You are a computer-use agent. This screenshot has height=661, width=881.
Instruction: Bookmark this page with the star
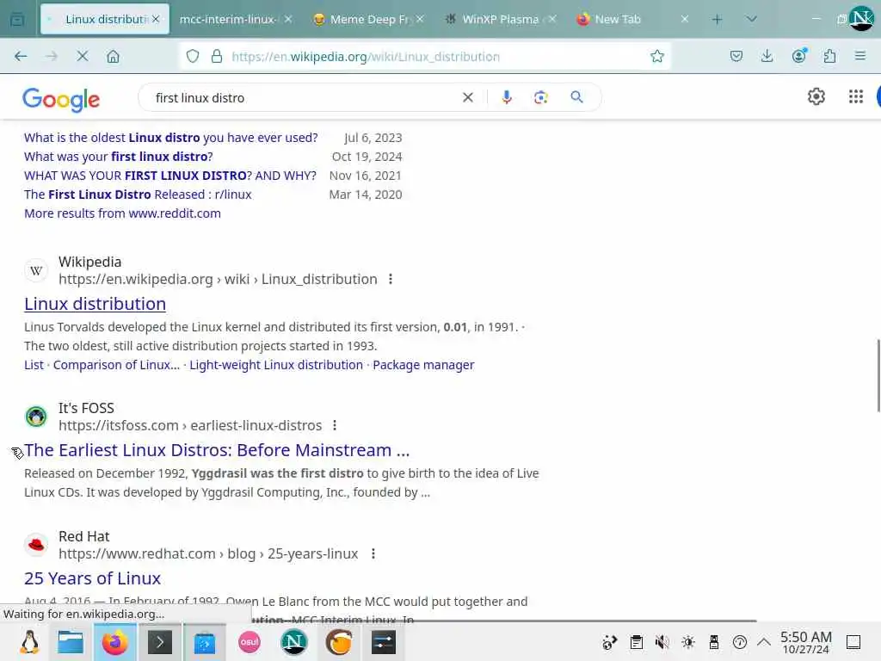click(x=656, y=56)
